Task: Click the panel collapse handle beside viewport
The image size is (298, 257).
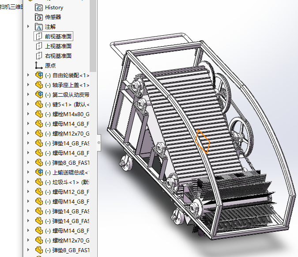Action: pos(99,143)
